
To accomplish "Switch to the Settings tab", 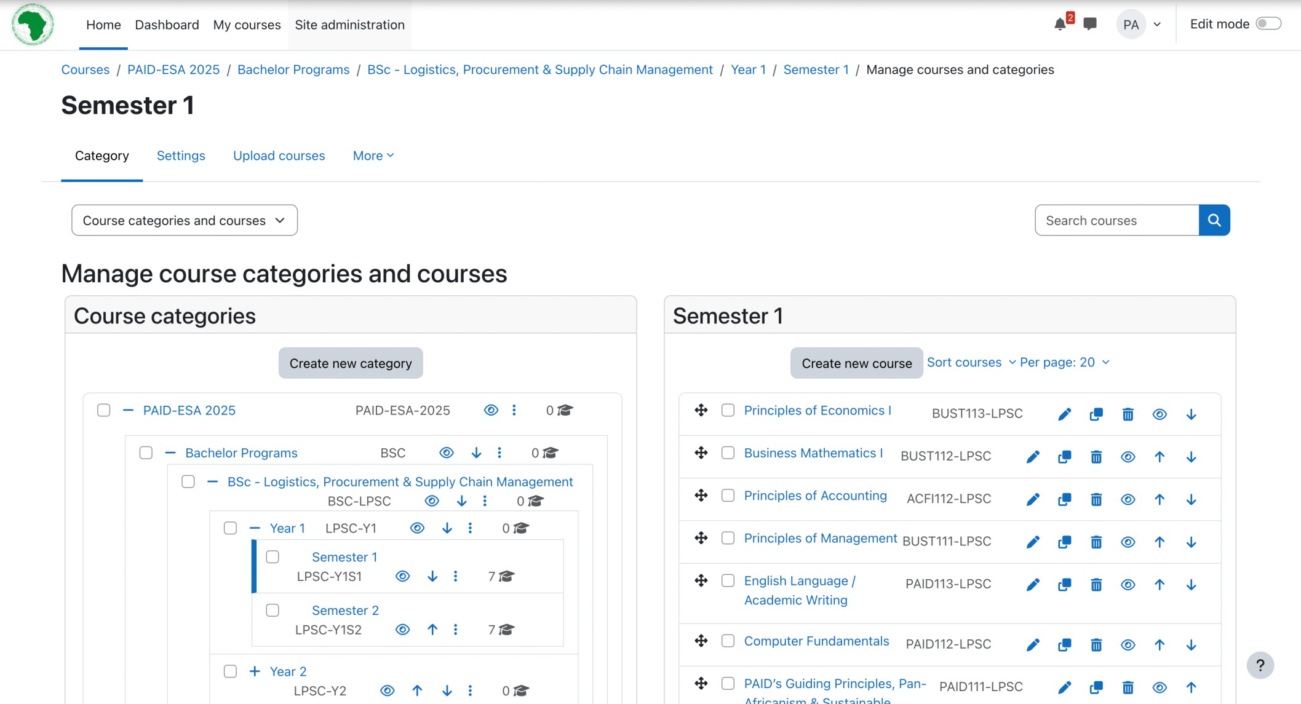I will coord(181,156).
